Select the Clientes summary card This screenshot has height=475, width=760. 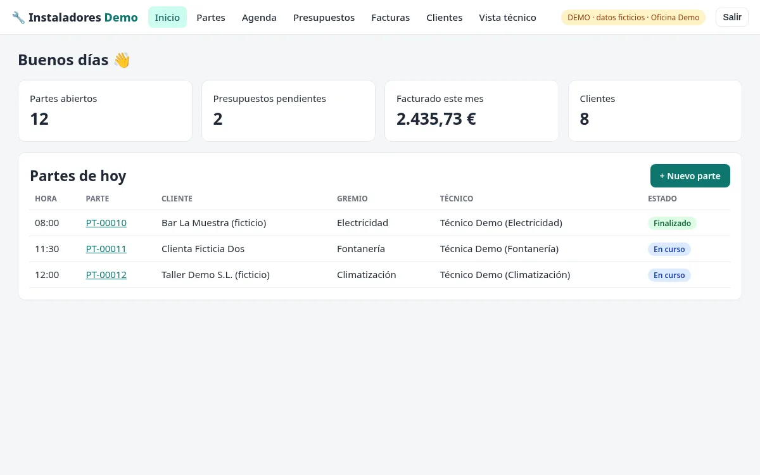tap(655, 111)
